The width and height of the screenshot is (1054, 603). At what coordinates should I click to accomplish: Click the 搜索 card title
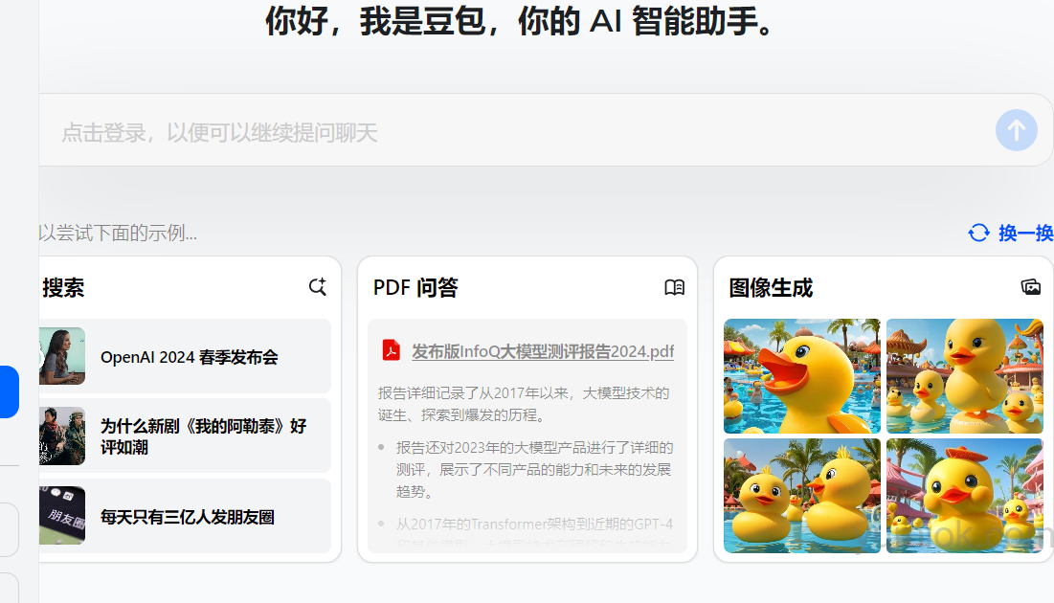point(63,288)
